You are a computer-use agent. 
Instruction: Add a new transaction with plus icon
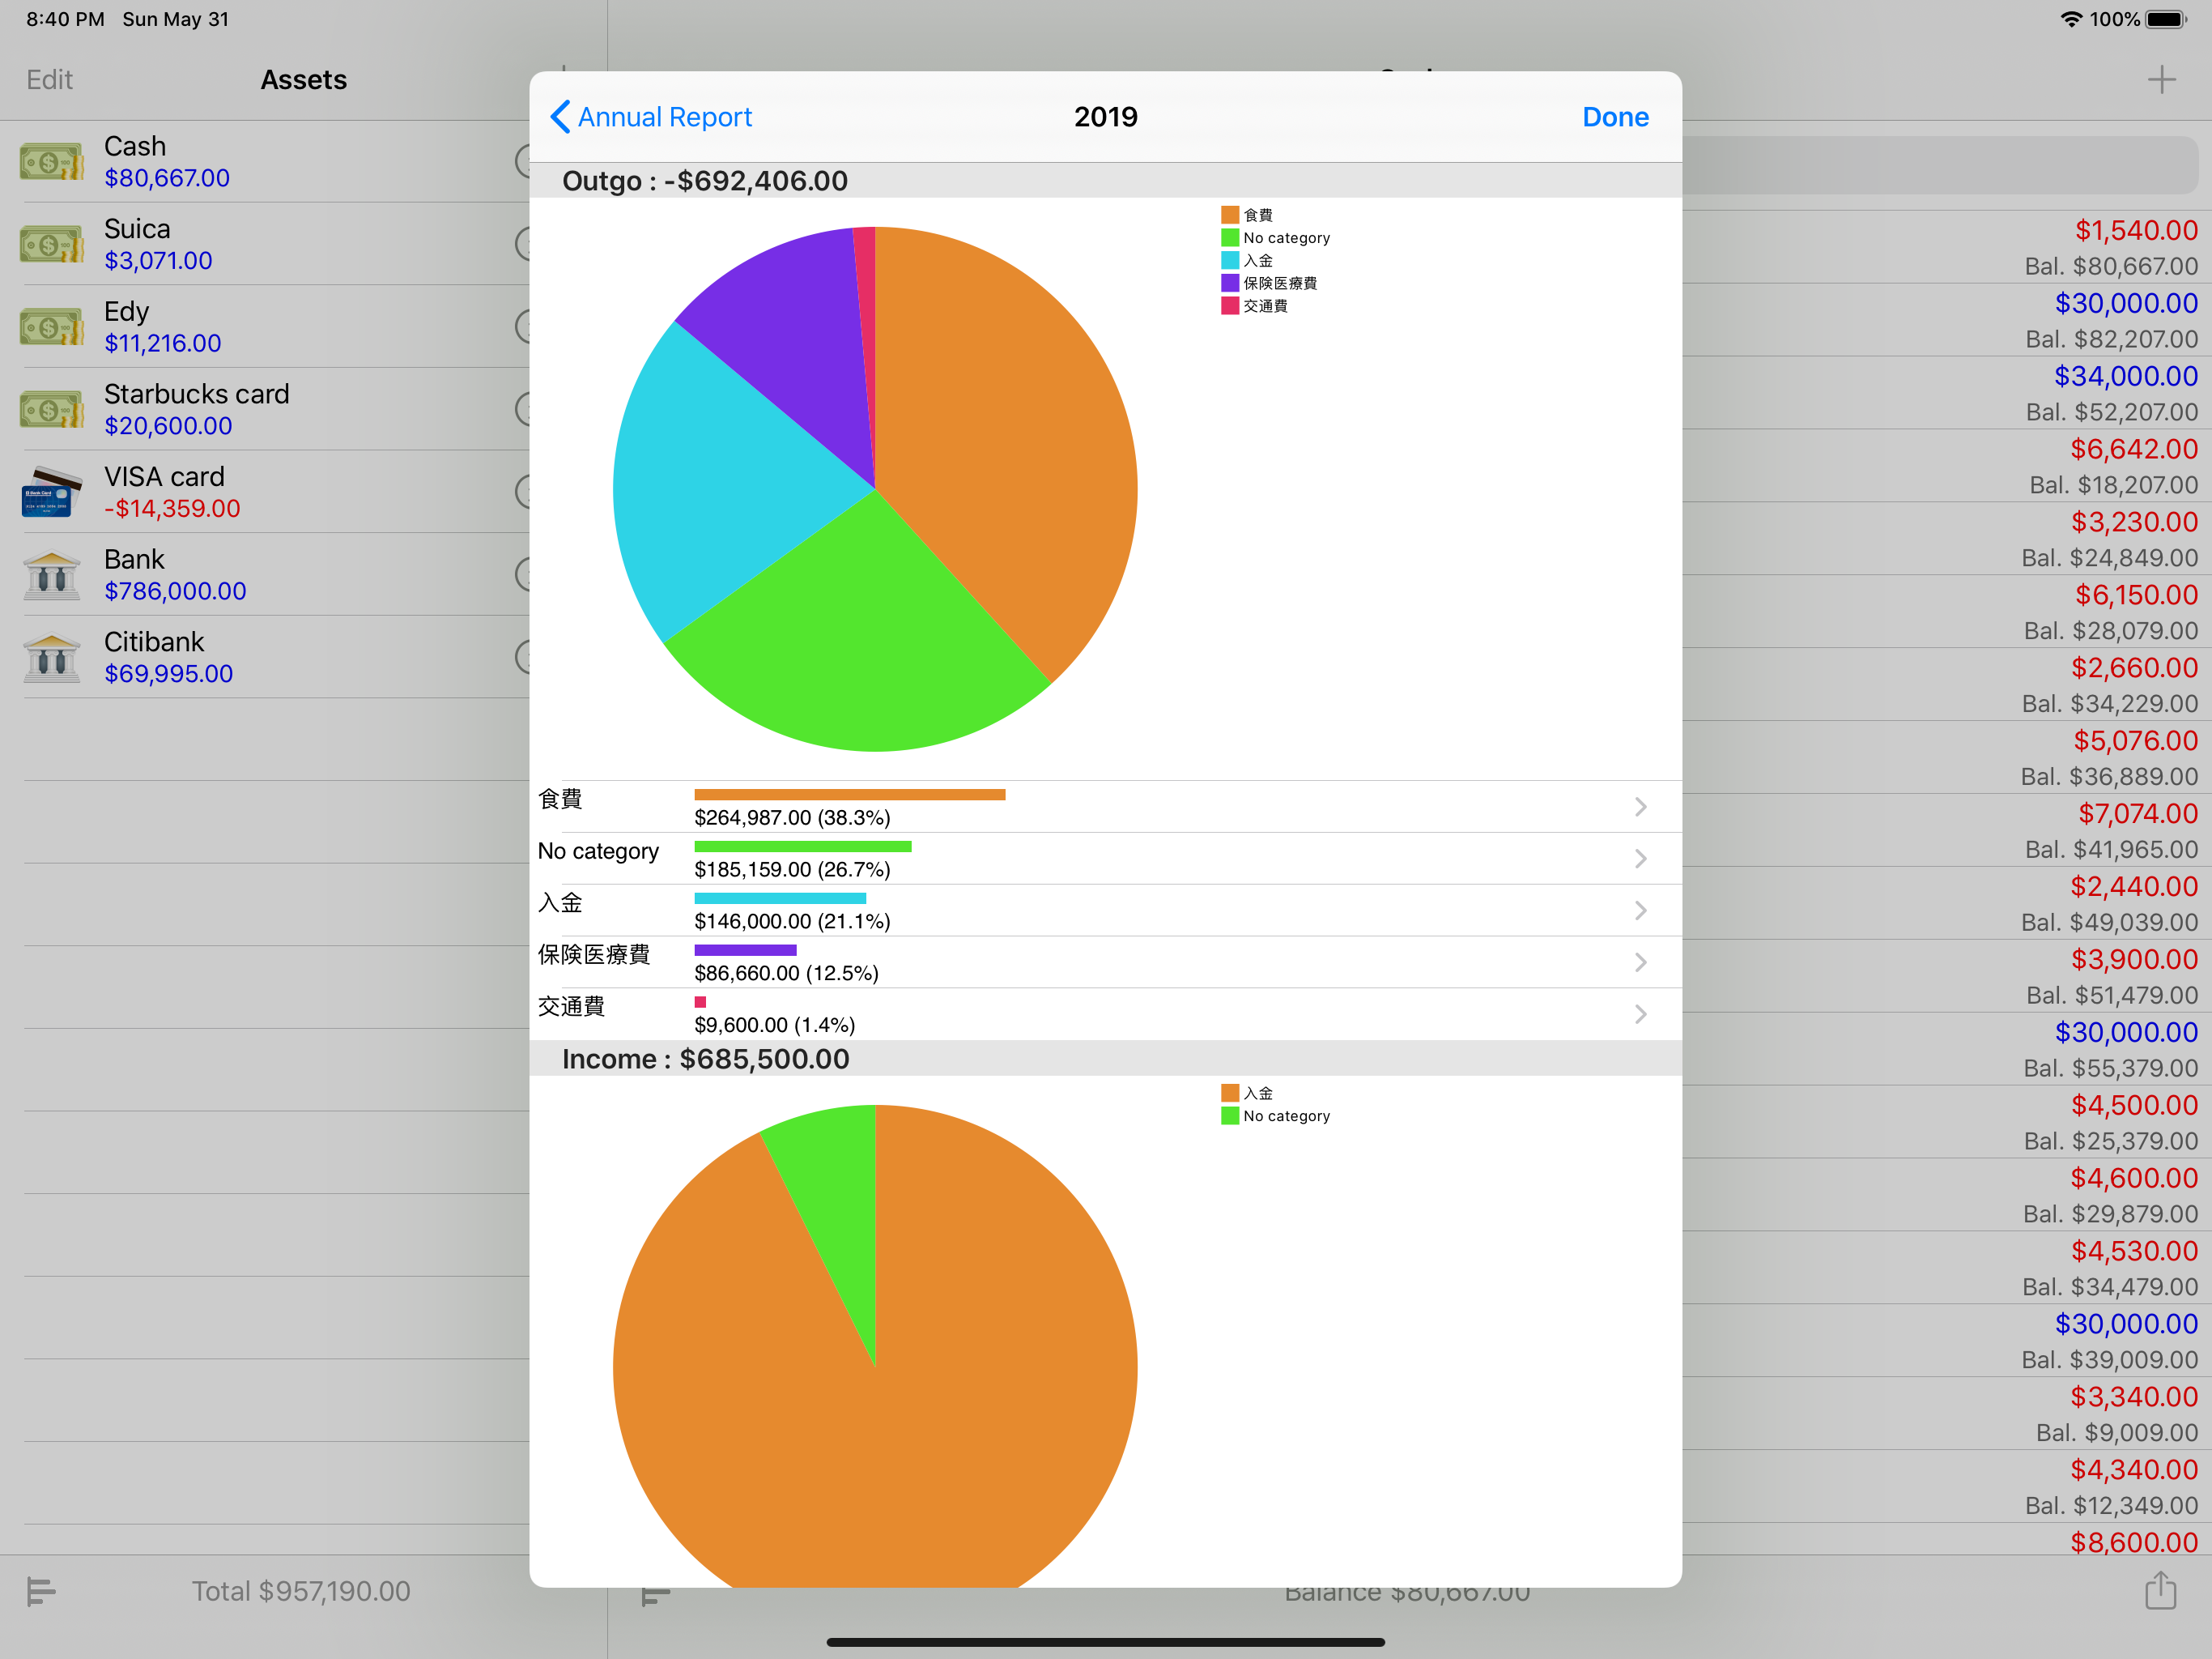coord(2161,80)
